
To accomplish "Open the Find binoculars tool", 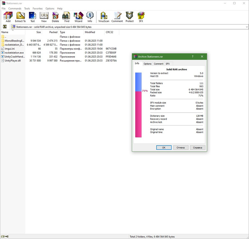I will coord(67,17).
